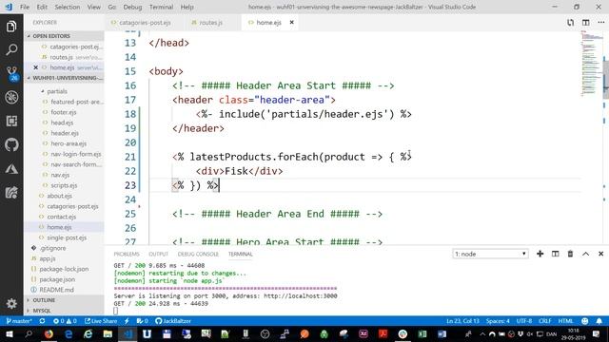Open the Extensions view icon
This screenshot has height=342, width=609.
[11, 121]
